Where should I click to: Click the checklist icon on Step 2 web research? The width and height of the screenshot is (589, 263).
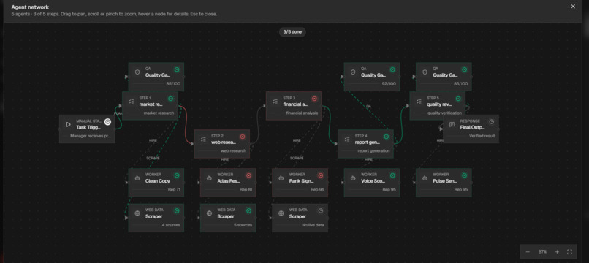coord(203,140)
